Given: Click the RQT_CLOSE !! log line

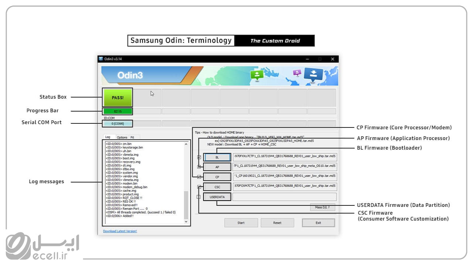Looking at the screenshot, I should [x=124, y=198].
